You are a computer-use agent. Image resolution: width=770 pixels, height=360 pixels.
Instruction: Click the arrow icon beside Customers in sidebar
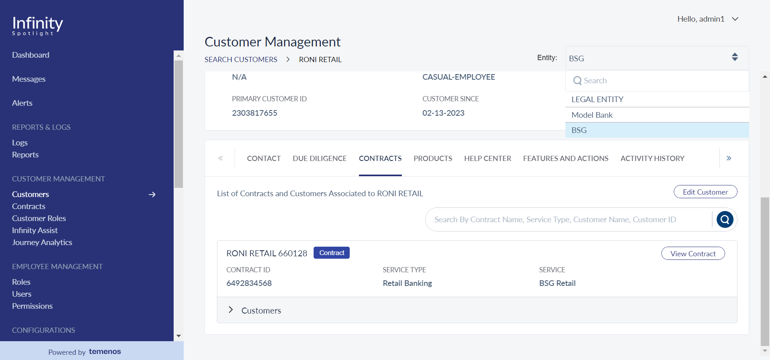152,195
